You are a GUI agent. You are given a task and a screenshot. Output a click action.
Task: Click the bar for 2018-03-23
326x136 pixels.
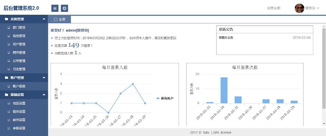[x=210, y=103]
